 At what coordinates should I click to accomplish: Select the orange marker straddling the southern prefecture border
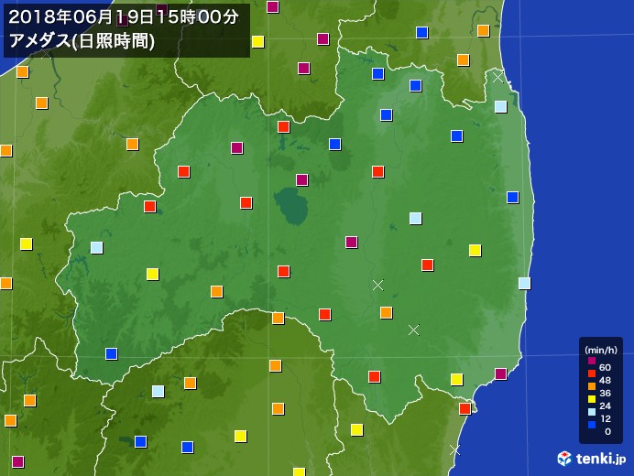279,318
